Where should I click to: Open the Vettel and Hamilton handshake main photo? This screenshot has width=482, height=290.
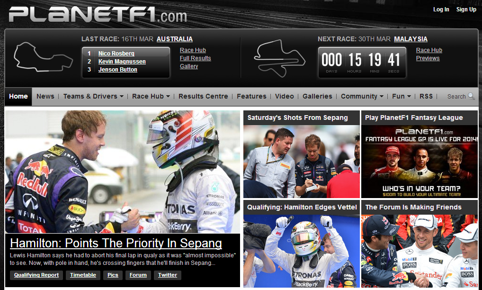[x=122, y=172]
